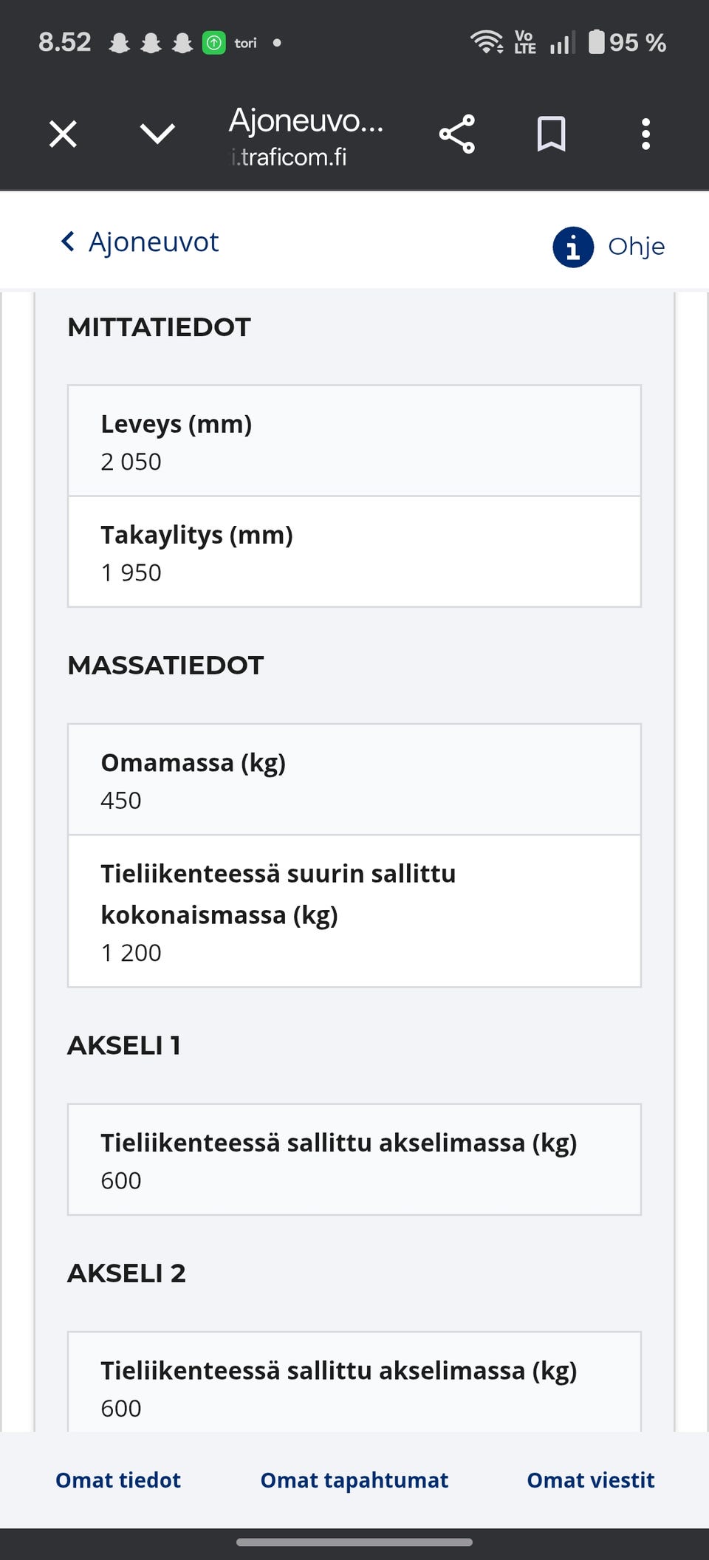Tap the back chevron next to Ajoneuvot

click(67, 242)
